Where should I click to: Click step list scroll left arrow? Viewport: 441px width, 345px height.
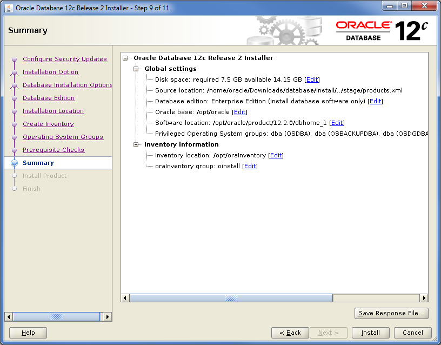coord(9,317)
